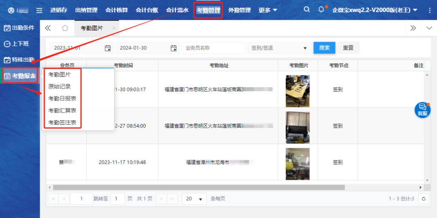
Task: Click the hamburger menu icon
Action: [39, 10]
